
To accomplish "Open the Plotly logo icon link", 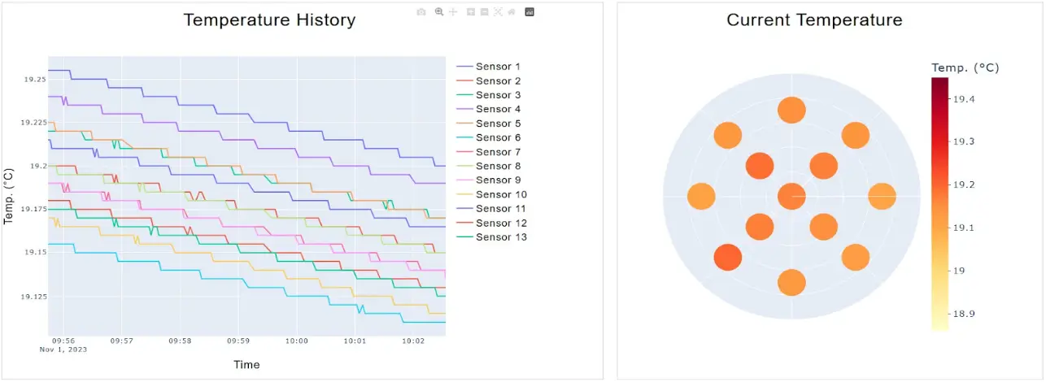I will click(530, 12).
